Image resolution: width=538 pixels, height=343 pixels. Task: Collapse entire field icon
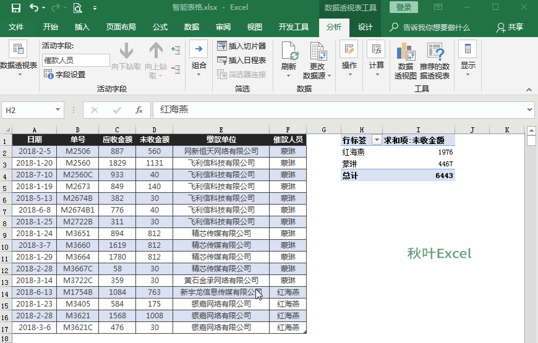click(176, 69)
